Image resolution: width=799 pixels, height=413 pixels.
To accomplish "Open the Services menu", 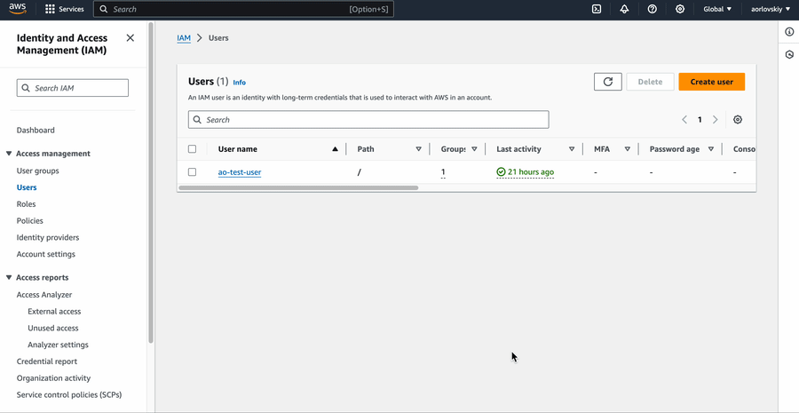I will [x=65, y=9].
